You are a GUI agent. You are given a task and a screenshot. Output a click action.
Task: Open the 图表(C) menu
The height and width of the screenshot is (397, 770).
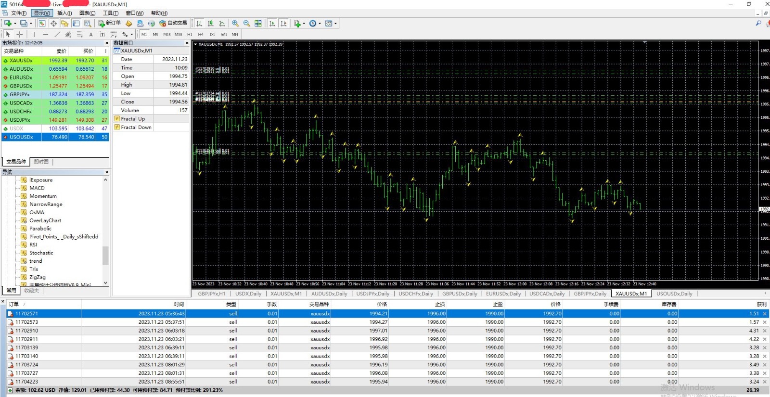coord(87,13)
